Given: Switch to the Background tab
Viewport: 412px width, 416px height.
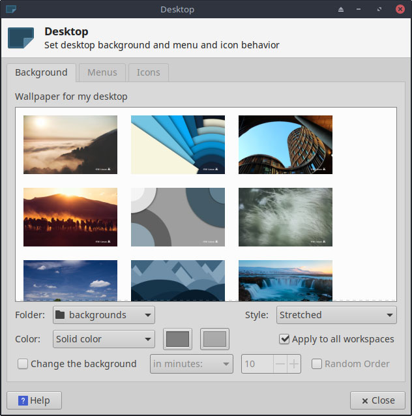Looking at the screenshot, I should pyautogui.click(x=41, y=72).
